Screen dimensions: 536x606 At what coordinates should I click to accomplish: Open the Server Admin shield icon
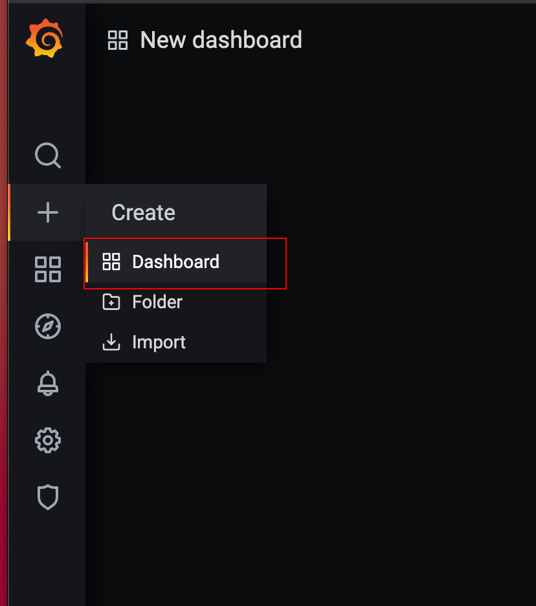click(47, 497)
